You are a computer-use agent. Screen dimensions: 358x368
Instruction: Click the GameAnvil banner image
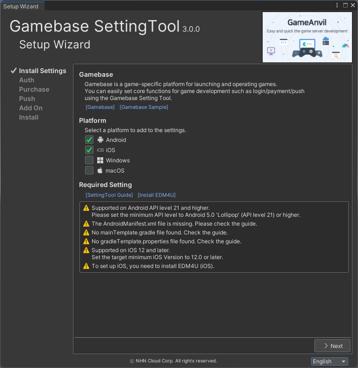tap(307, 37)
